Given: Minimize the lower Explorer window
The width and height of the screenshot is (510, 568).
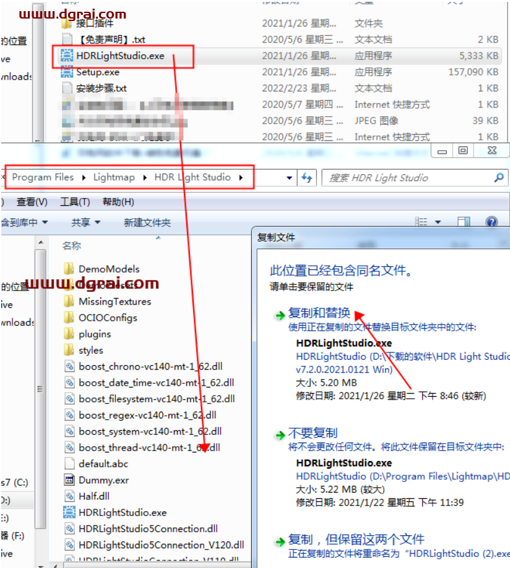Looking at the screenshot, I should [x=442, y=150].
